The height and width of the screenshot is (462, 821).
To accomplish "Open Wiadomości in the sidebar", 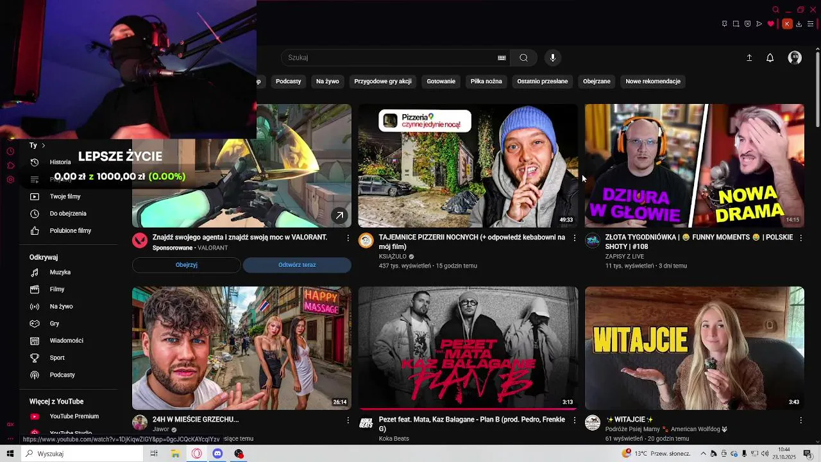I will click(67, 341).
